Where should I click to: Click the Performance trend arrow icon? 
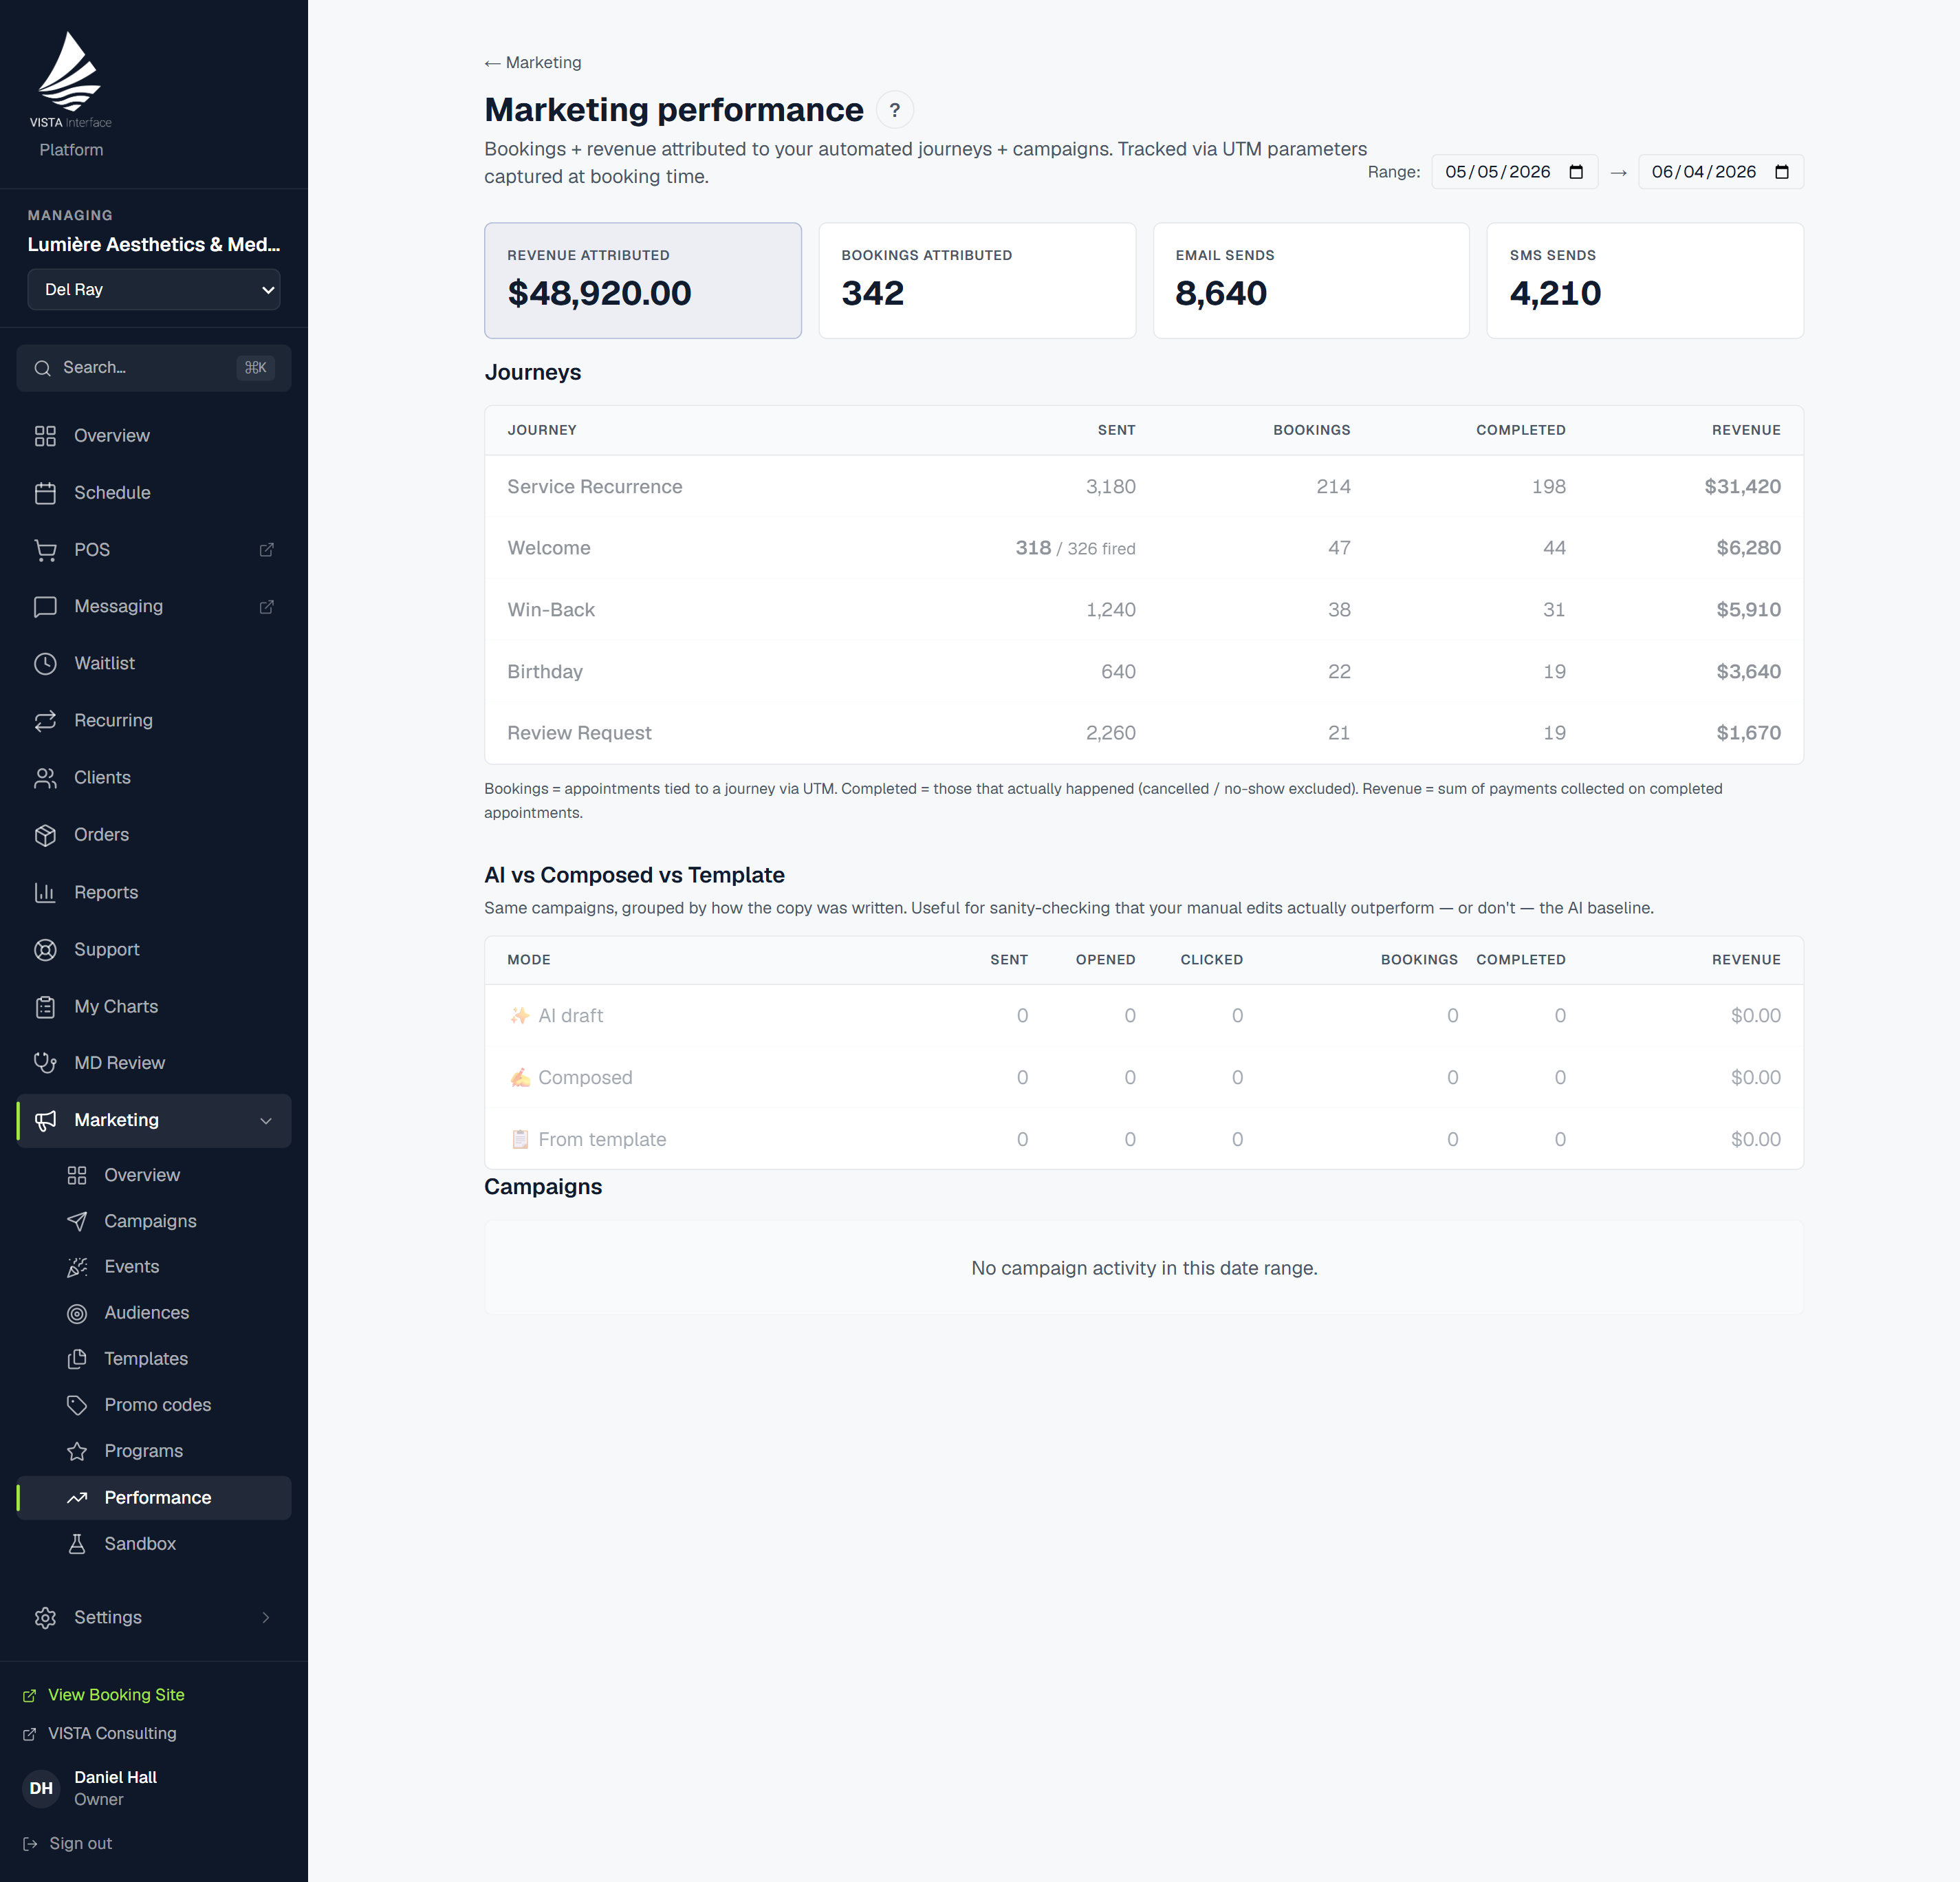[77, 1498]
